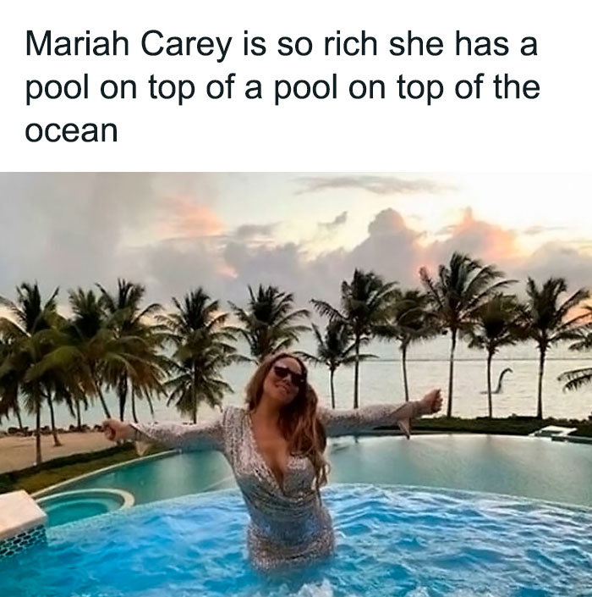Click the woman's outstretched right hand
The height and width of the screenshot is (597, 592).
coord(113,429)
